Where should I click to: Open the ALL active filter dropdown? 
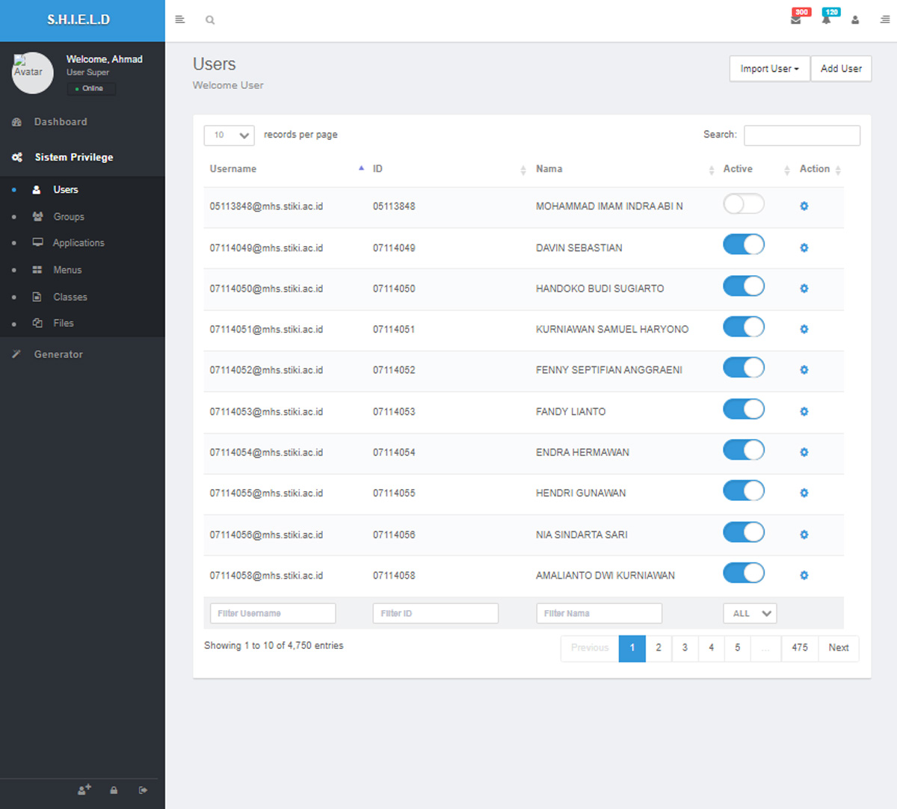click(750, 613)
